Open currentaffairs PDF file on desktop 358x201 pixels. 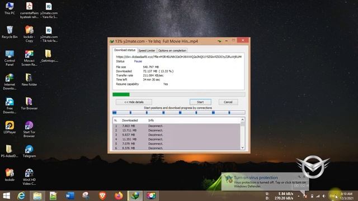(29, 10)
